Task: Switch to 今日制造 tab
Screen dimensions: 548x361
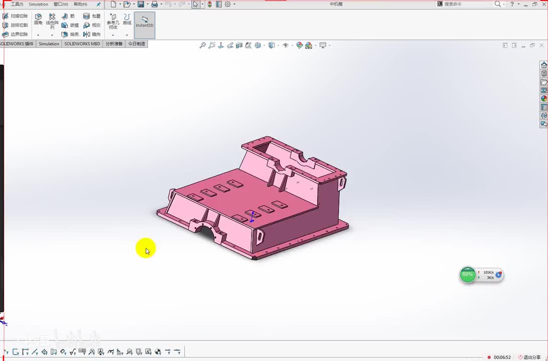Action: [x=136, y=44]
